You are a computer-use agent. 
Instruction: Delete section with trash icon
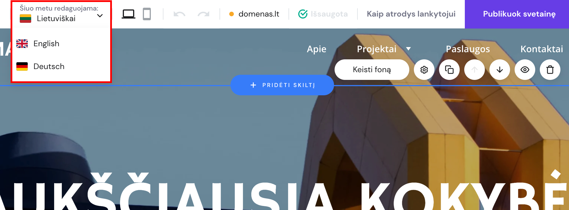pos(550,70)
